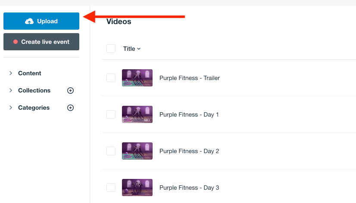356x203 pixels.
Task: Add a new category with plus icon
Action: point(70,108)
